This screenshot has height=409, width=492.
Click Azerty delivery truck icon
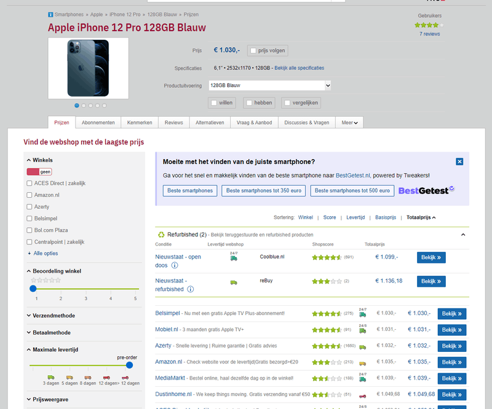click(363, 347)
